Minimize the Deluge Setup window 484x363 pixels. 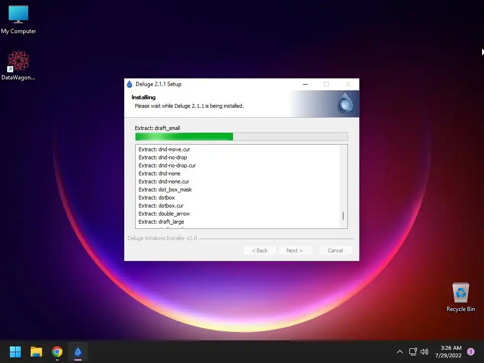point(305,84)
